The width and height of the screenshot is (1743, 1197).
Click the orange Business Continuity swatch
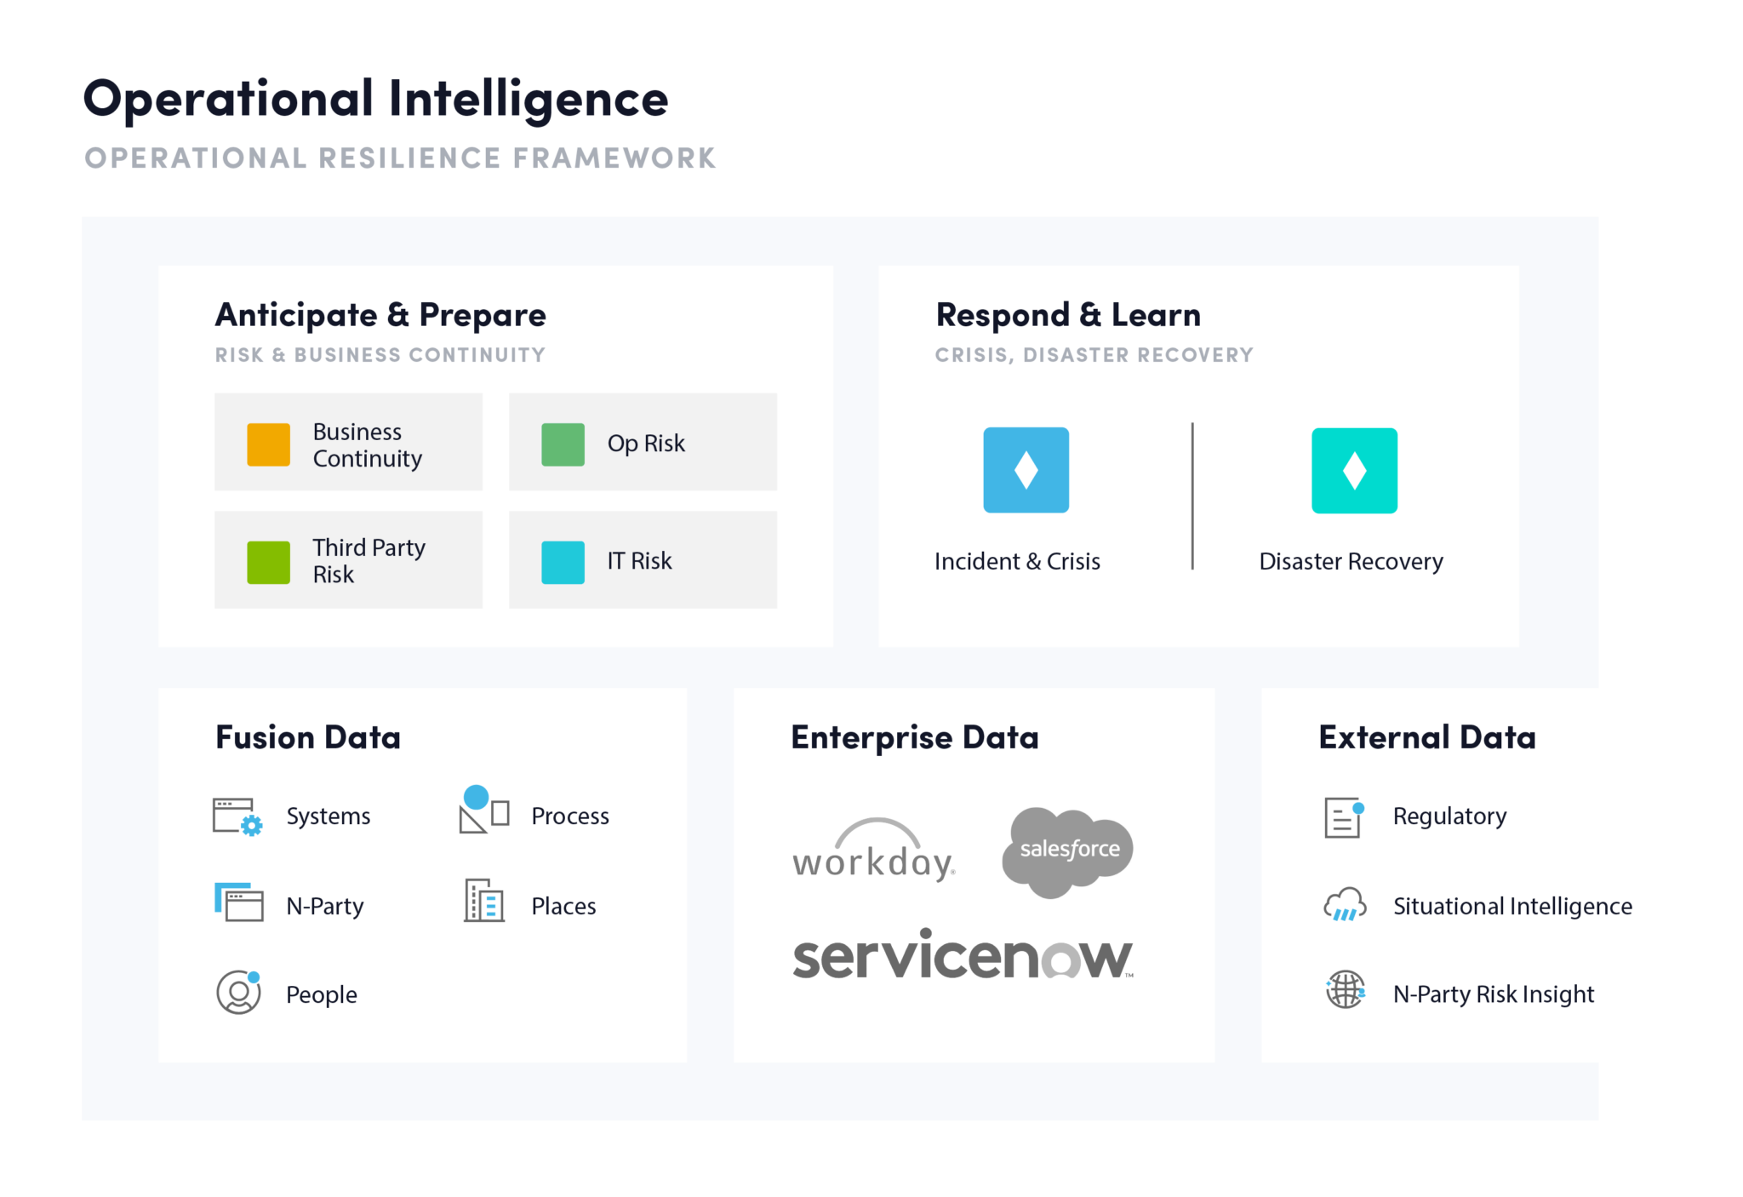268,444
